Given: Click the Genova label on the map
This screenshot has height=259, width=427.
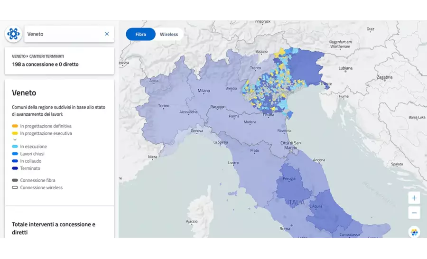Looking at the screenshot, I should pyautogui.click(x=197, y=131).
